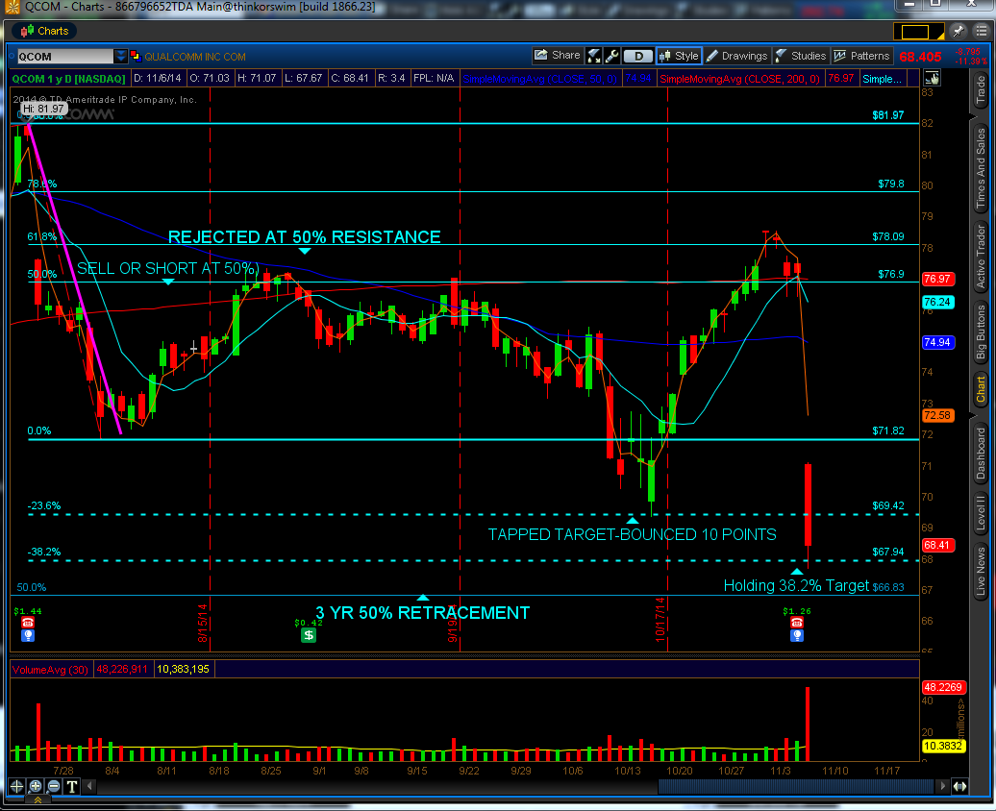Click the QCOM 1 y D [NASDAQ] label

[69, 79]
